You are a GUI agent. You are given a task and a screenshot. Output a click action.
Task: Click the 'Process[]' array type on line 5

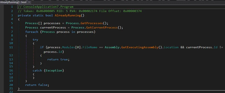pos(34,23)
